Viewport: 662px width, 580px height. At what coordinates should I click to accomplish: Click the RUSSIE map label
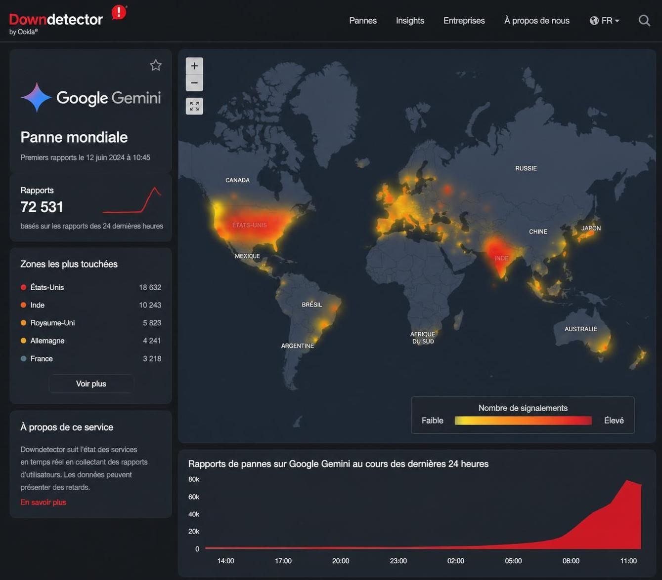(526, 168)
